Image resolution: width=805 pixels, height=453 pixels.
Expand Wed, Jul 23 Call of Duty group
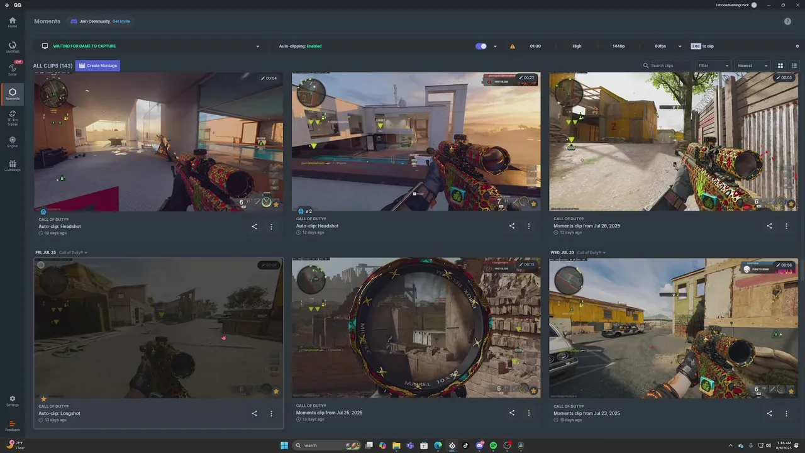(x=604, y=253)
